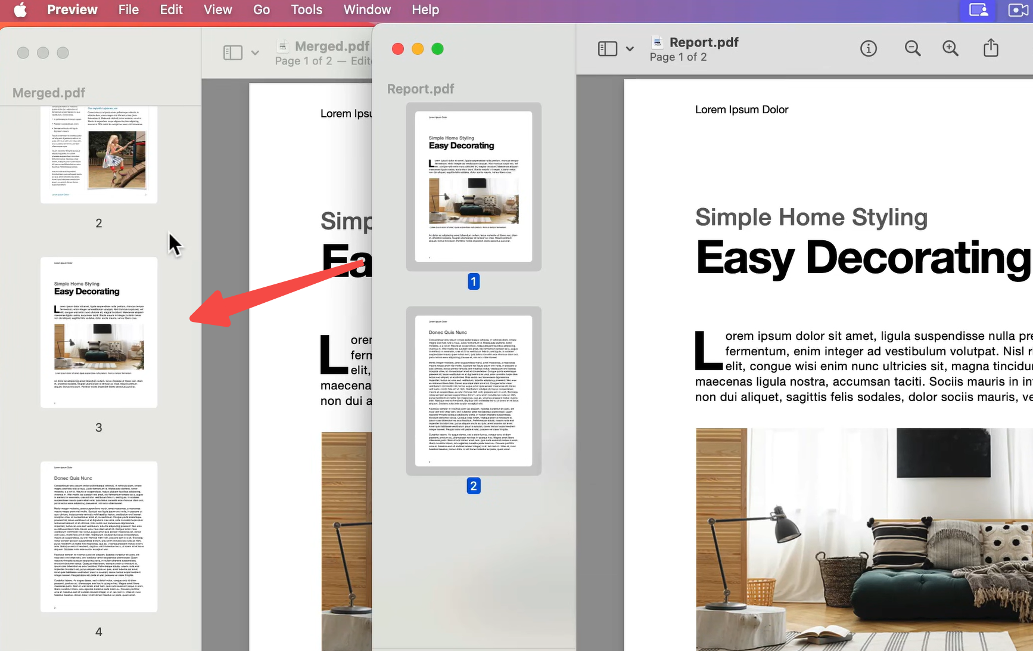Click the Merged.pdf window title text

pyautogui.click(x=332, y=46)
